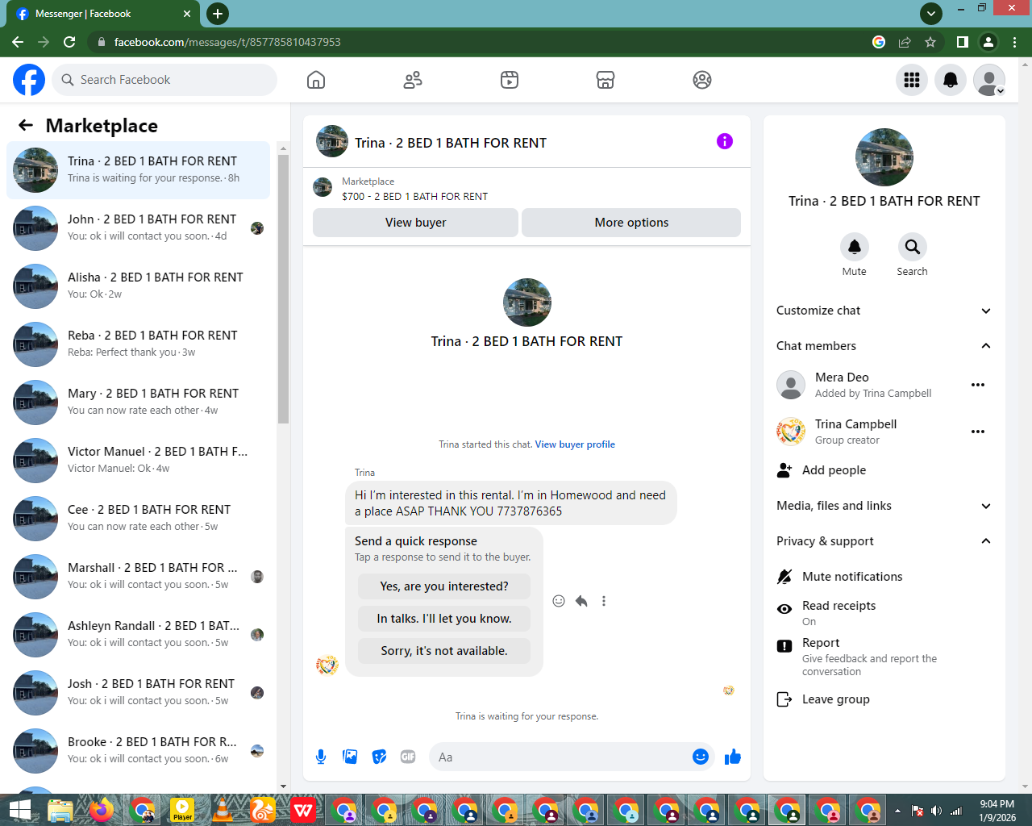Reload the page with refresh button

click(x=69, y=42)
